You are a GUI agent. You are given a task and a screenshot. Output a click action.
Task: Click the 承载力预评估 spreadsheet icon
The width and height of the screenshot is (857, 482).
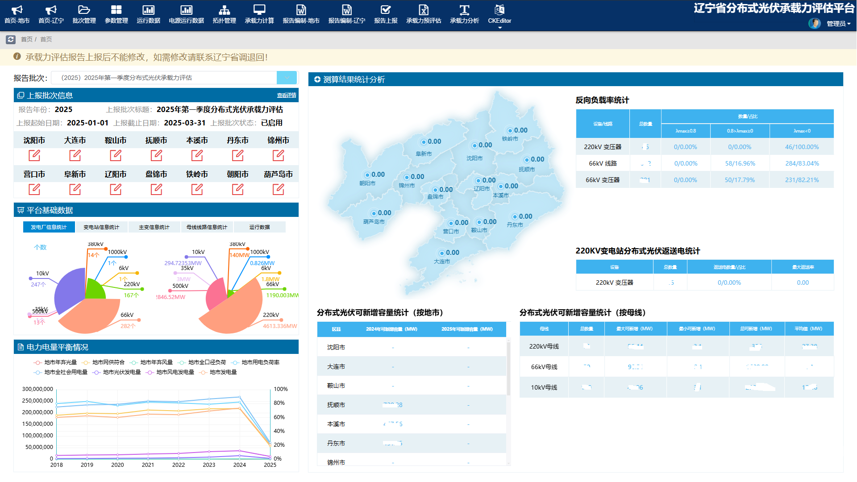423,10
